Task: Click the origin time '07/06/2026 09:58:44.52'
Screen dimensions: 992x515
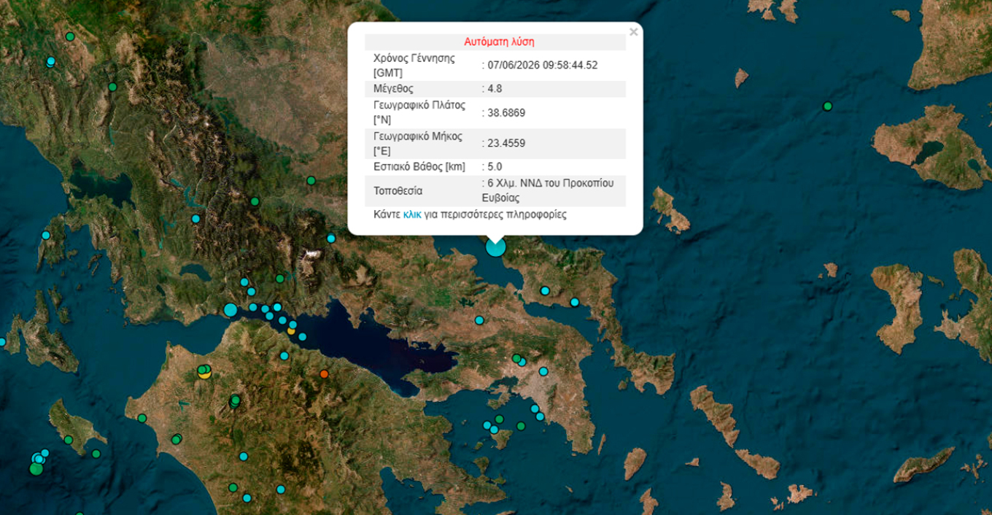Action: 543,65
